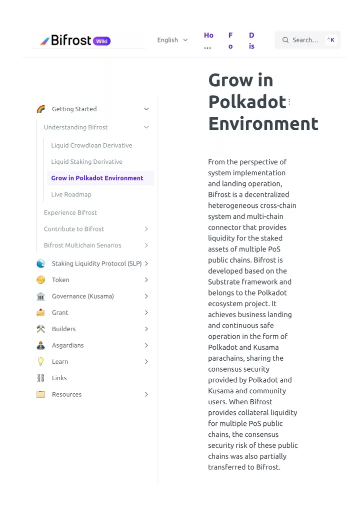Open Experience Bifrost link
Screen dimensions: 360x510
[70, 213]
